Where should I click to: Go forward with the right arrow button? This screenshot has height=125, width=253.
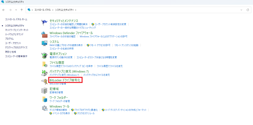point(10,10)
